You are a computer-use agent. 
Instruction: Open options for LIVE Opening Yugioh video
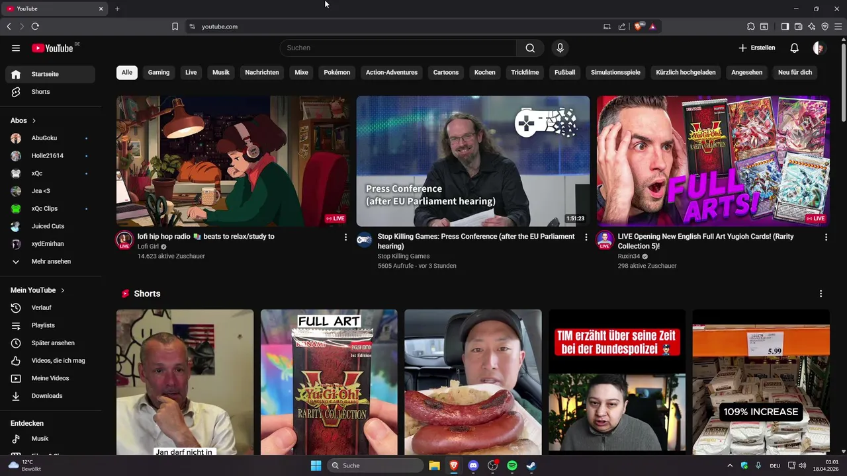pyautogui.click(x=826, y=237)
